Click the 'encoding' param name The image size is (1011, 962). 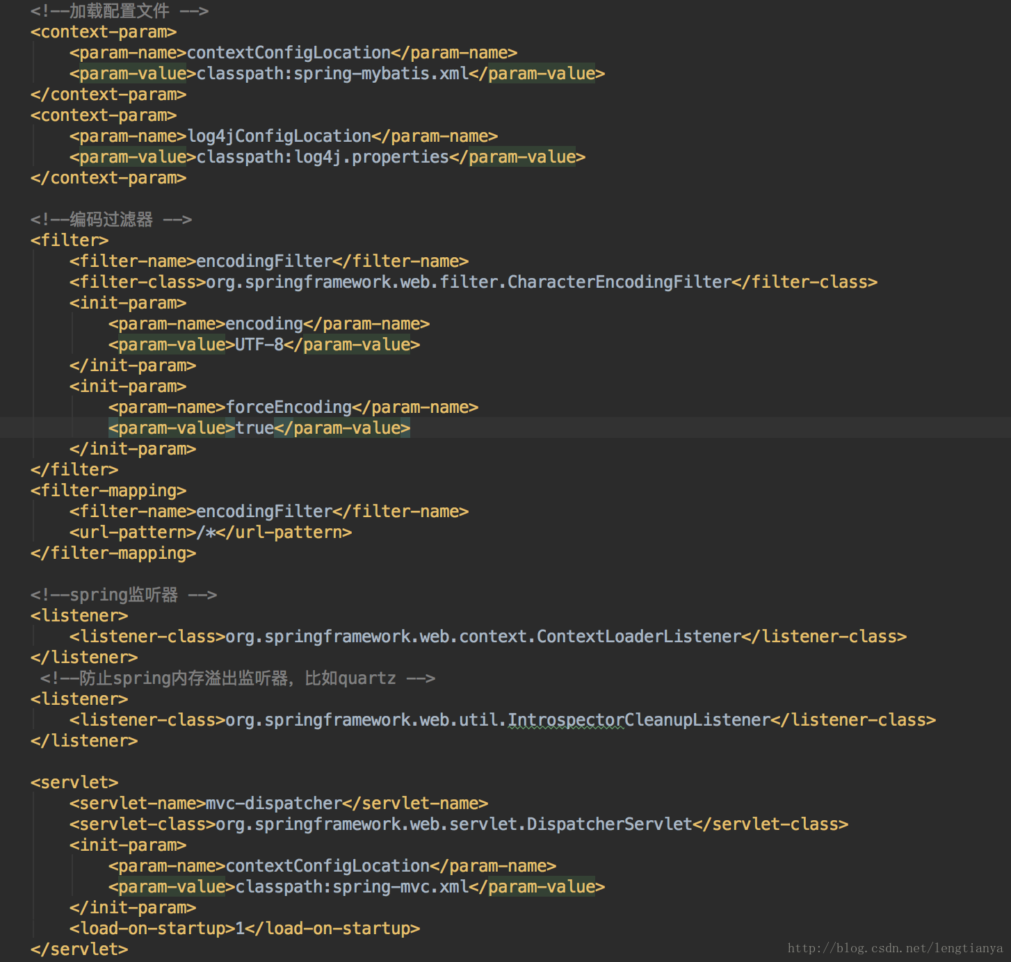pyautogui.click(x=264, y=324)
